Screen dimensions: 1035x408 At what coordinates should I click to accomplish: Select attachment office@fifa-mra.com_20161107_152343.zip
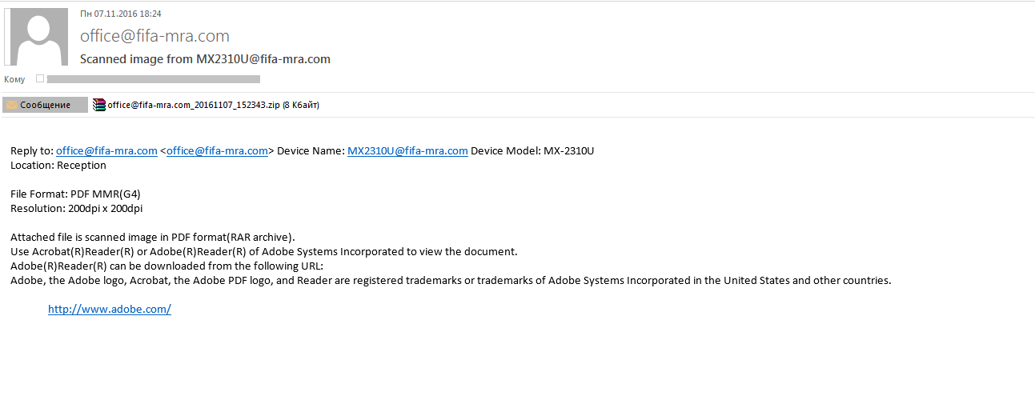click(207, 105)
